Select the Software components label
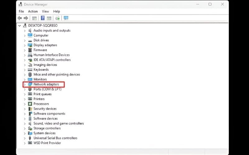Screen dimensions: 249x155 coord(49,113)
